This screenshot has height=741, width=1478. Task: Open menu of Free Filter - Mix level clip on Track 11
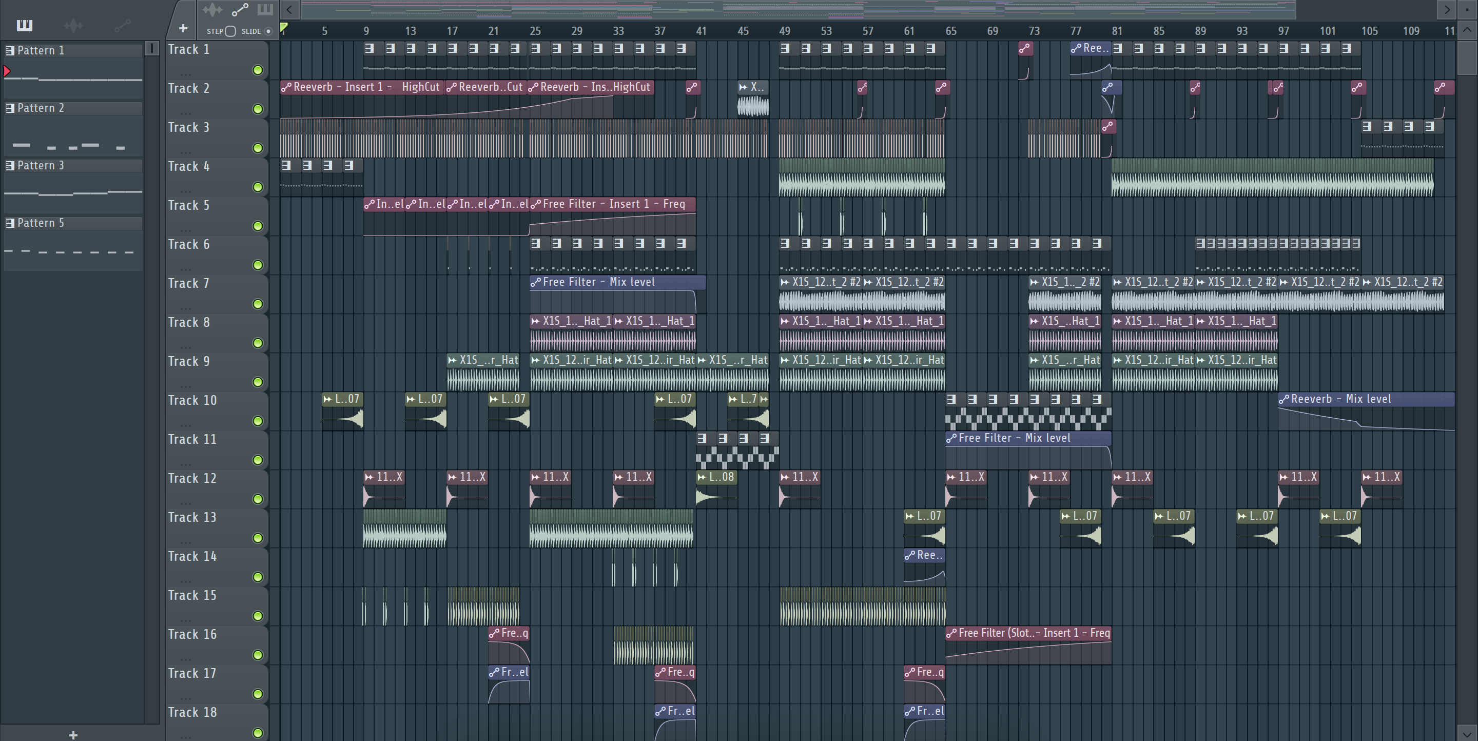click(951, 438)
